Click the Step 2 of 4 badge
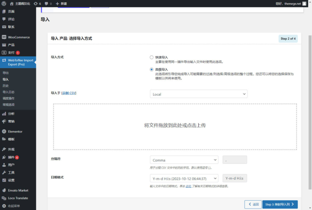 click(288, 39)
